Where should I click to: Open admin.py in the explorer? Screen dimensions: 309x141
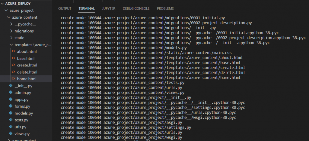[x=23, y=93]
